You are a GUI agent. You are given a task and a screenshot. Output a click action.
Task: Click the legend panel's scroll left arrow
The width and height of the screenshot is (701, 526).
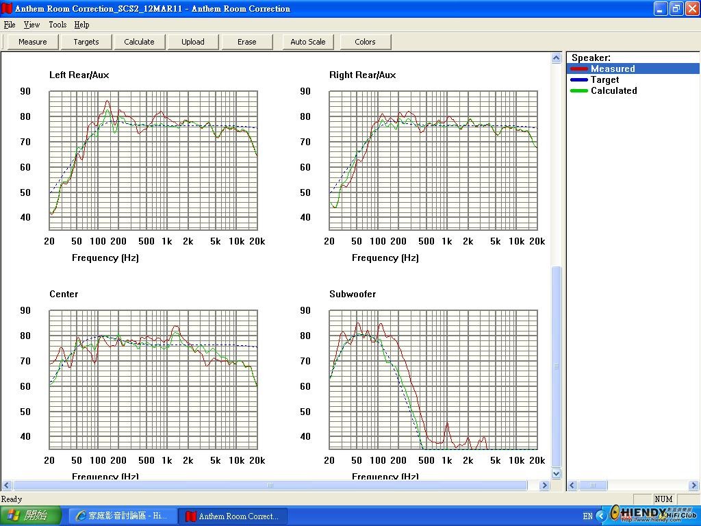[572, 486]
